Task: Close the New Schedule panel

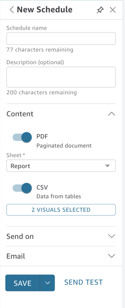Action: (112, 10)
